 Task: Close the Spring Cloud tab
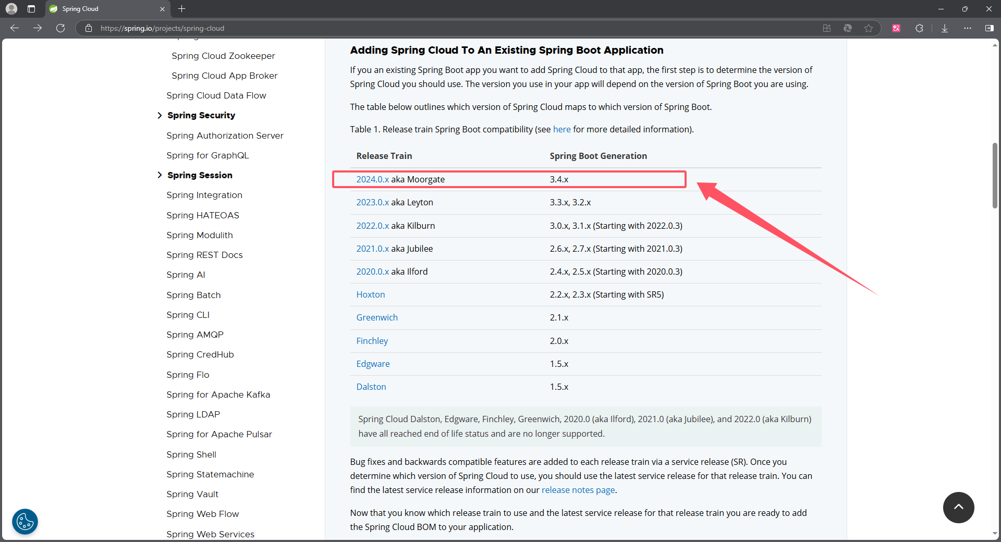click(162, 9)
